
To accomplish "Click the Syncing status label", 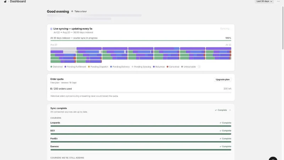I will (225, 29).
